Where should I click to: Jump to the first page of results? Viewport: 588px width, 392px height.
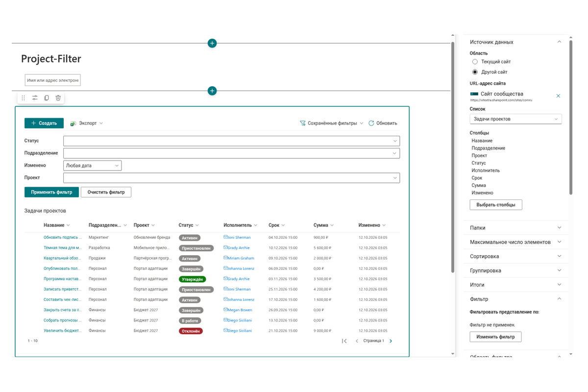pos(344,341)
